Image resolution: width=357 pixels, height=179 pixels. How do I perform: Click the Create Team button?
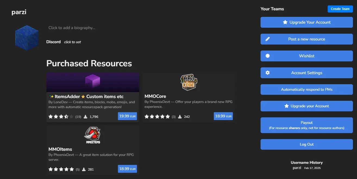click(x=340, y=9)
